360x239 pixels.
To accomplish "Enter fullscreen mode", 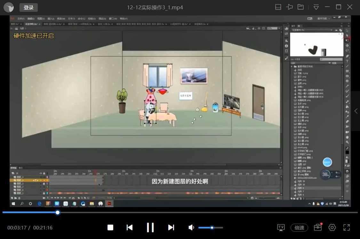I will coord(347,227).
